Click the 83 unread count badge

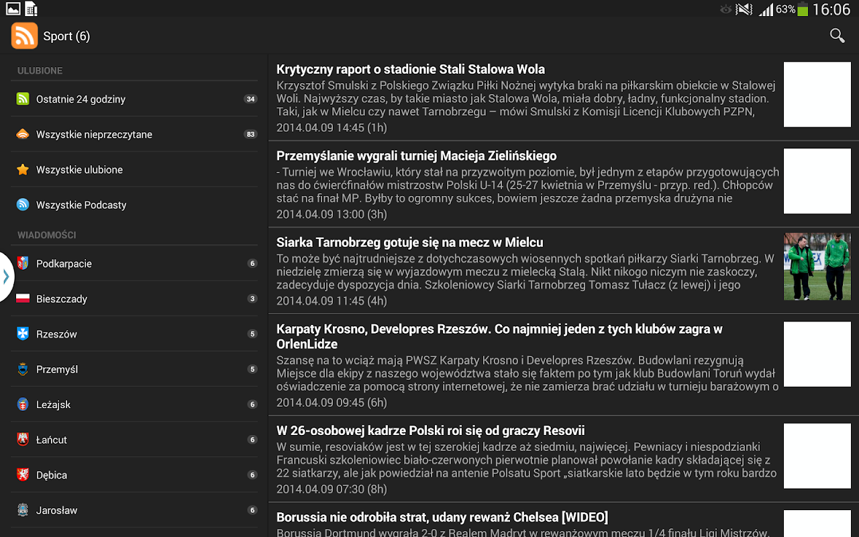pyautogui.click(x=250, y=134)
